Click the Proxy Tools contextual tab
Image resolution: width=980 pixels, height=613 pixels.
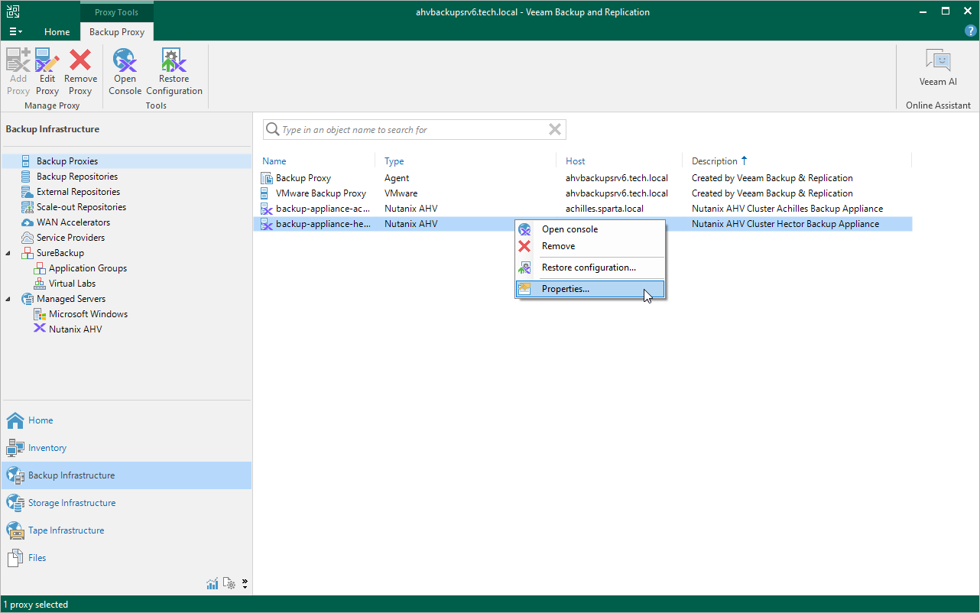pyautogui.click(x=117, y=12)
